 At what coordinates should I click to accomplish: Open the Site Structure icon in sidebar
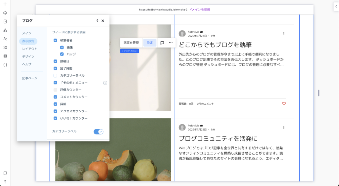[x=5, y=30]
